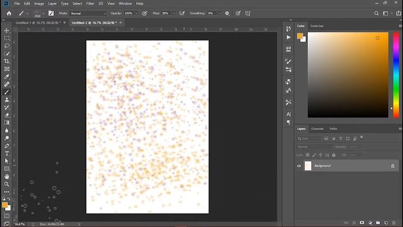Select the Clone Stamp tool
The image size is (403, 227).
[x=7, y=100]
